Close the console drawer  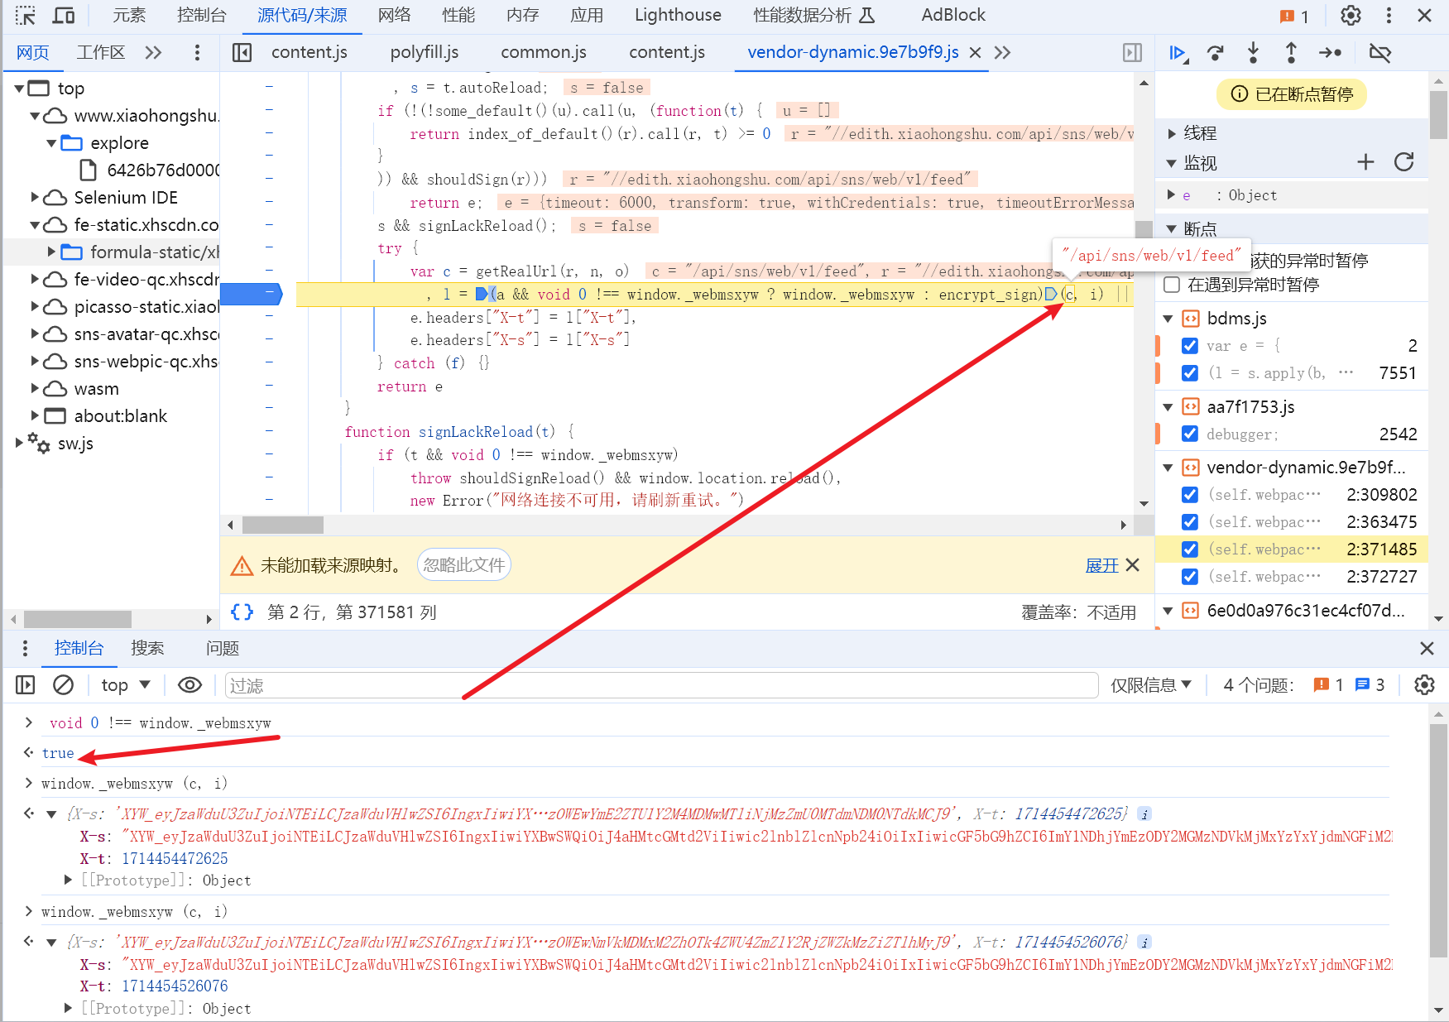1427,648
